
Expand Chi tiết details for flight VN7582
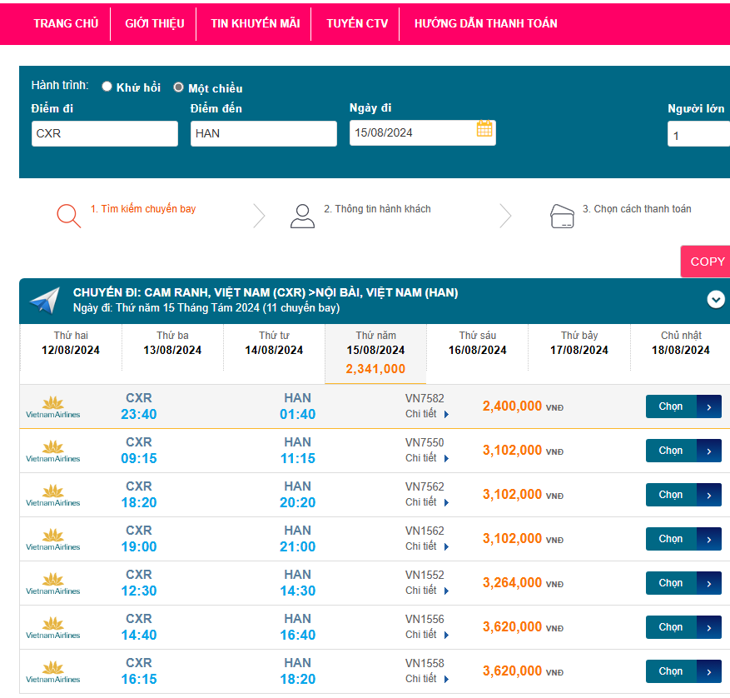click(x=426, y=414)
